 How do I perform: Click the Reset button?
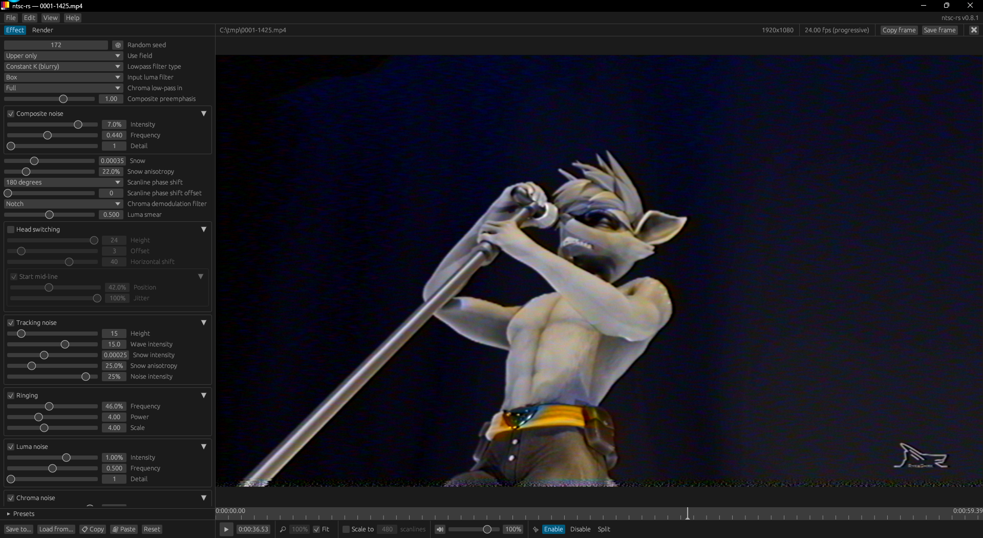point(152,529)
